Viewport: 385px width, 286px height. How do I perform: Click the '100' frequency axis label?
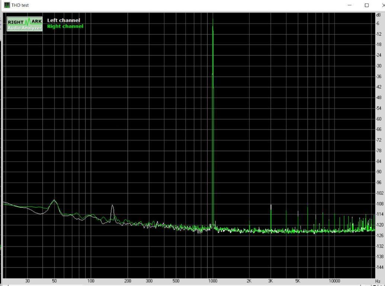[x=91, y=281]
